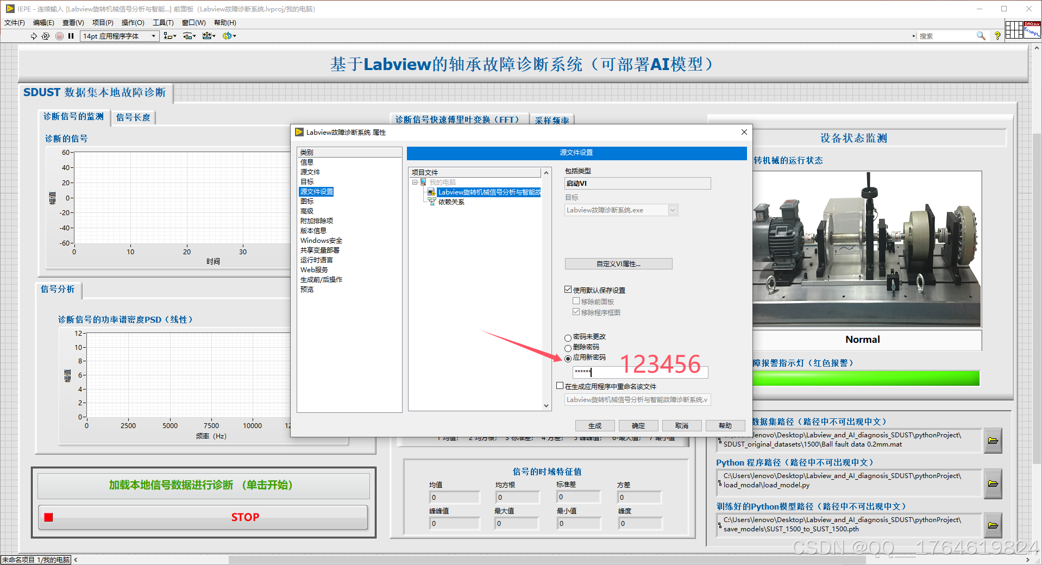This screenshot has height=565, width=1042.
Task: Open the 项目(P) menu
Action: pyautogui.click(x=103, y=23)
